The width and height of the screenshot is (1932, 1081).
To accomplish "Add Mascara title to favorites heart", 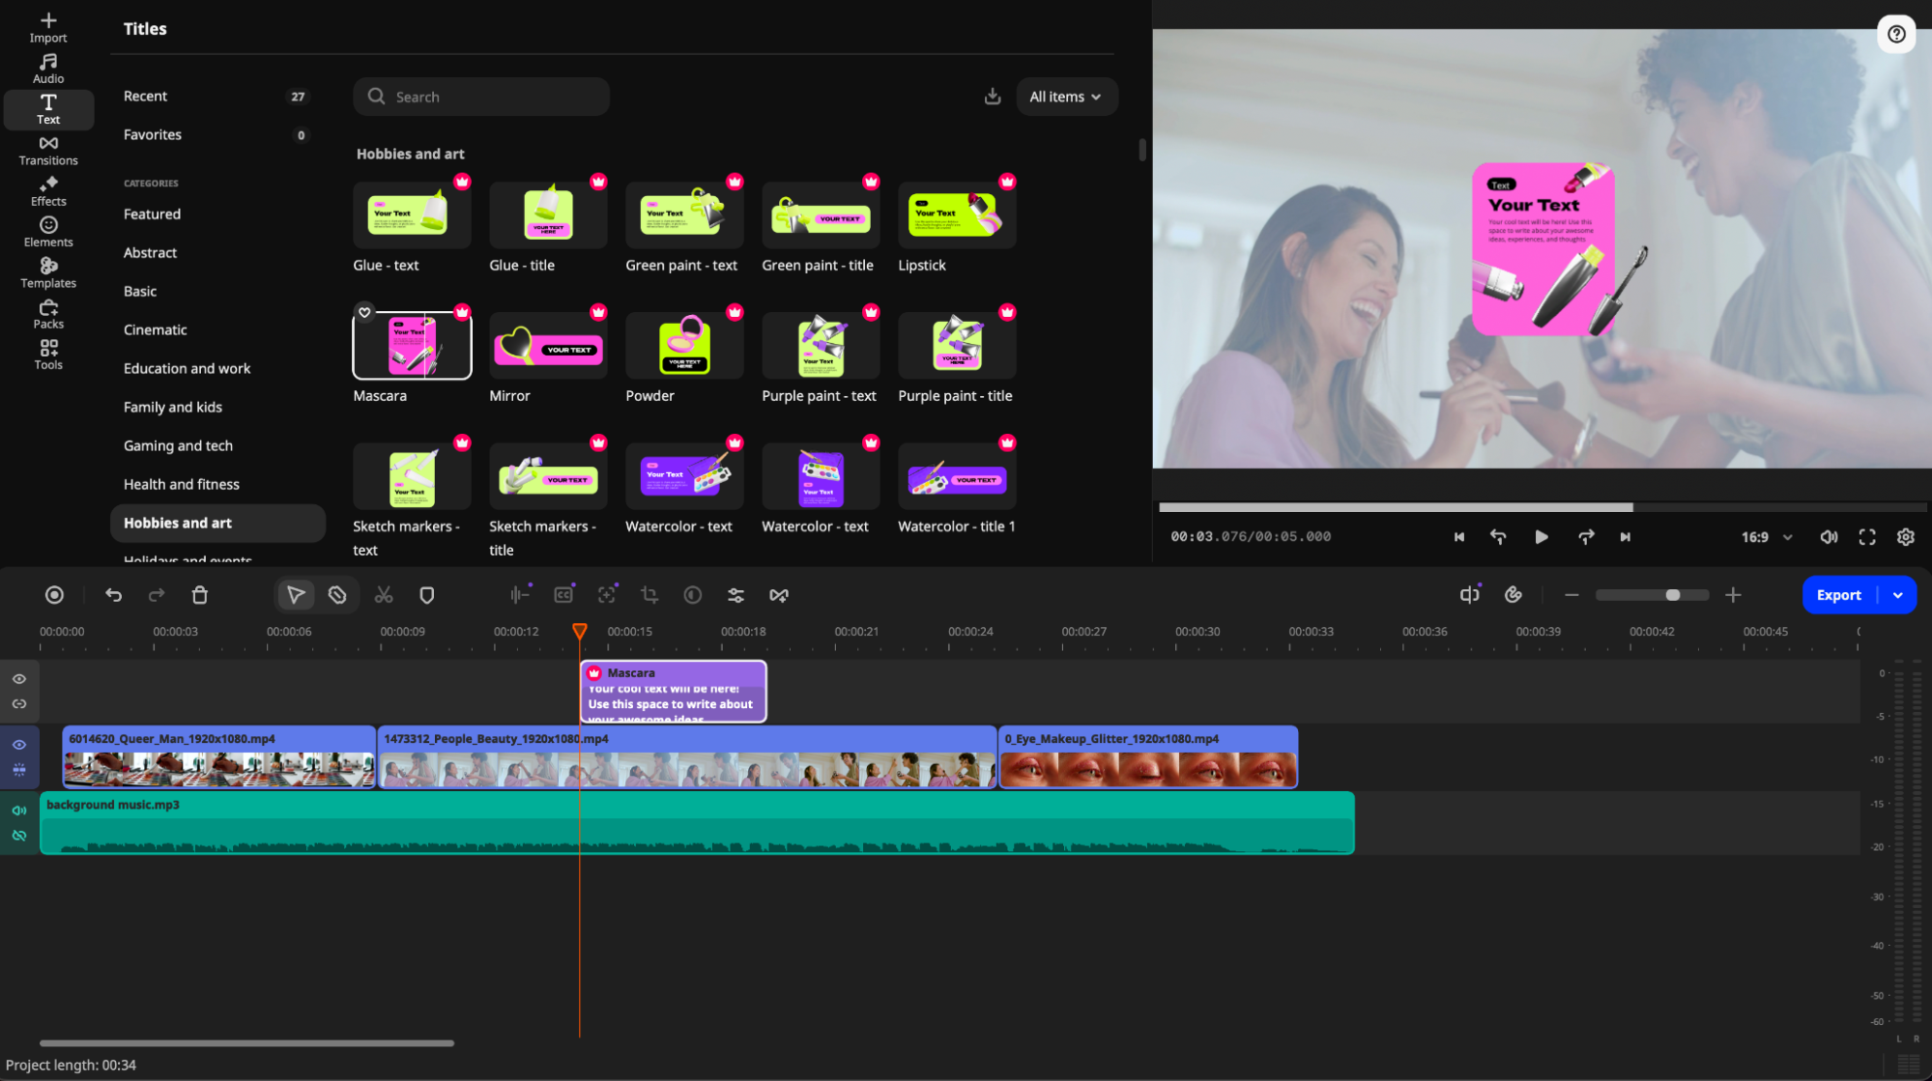I will click(364, 312).
